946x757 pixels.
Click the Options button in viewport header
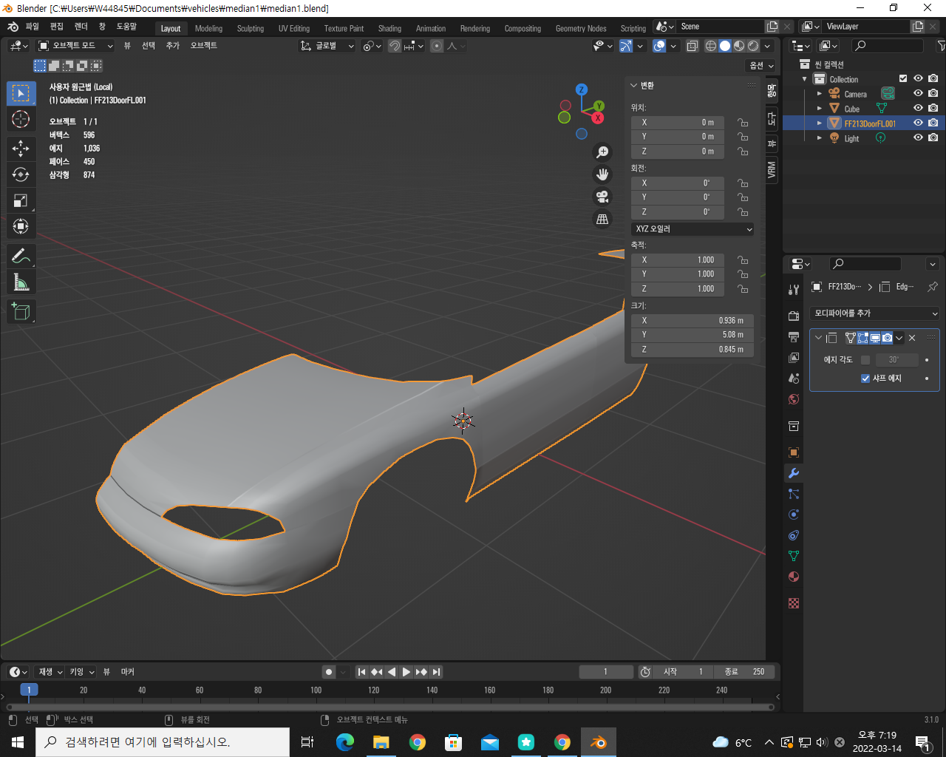click(760, 66)
